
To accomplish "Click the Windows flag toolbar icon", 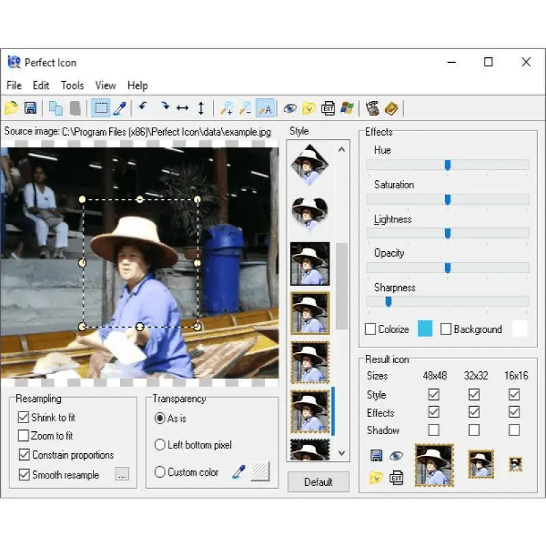I will (347, 108).
